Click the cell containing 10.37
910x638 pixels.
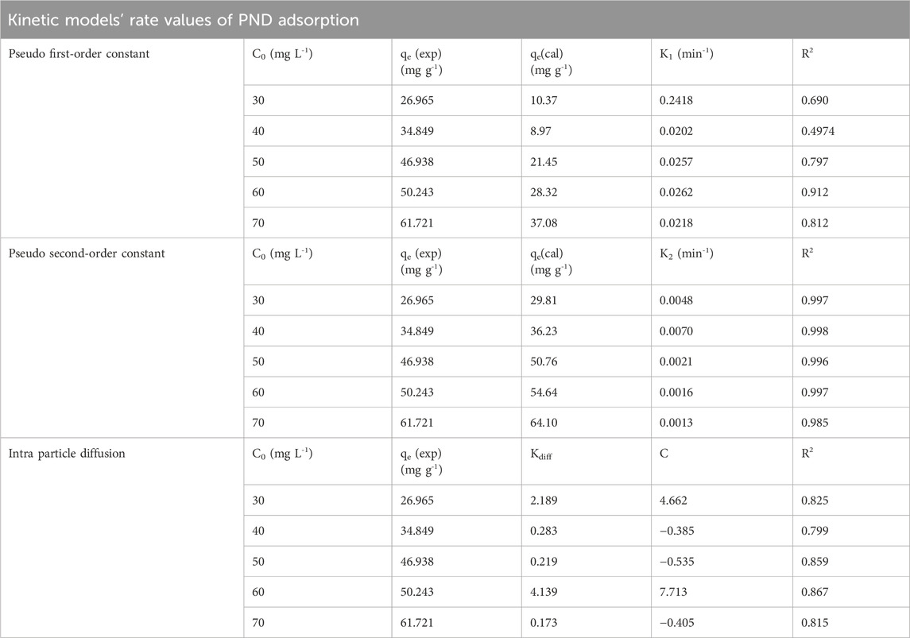544,102
